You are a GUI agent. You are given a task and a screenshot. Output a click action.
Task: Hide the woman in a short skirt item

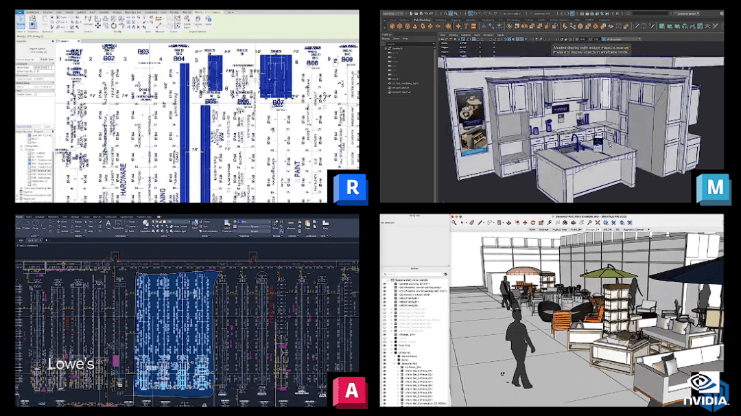pos(385,294)
